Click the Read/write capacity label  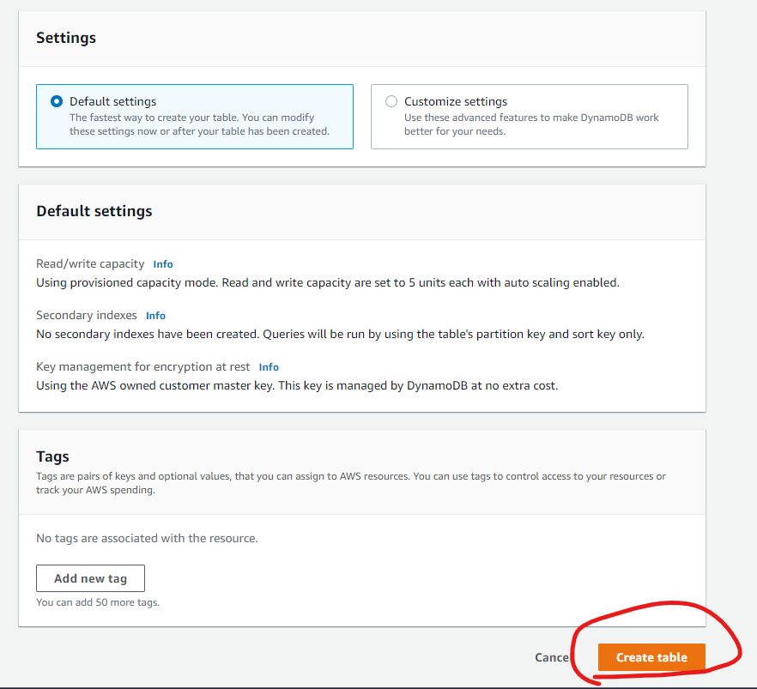click(x=90, y=264)
